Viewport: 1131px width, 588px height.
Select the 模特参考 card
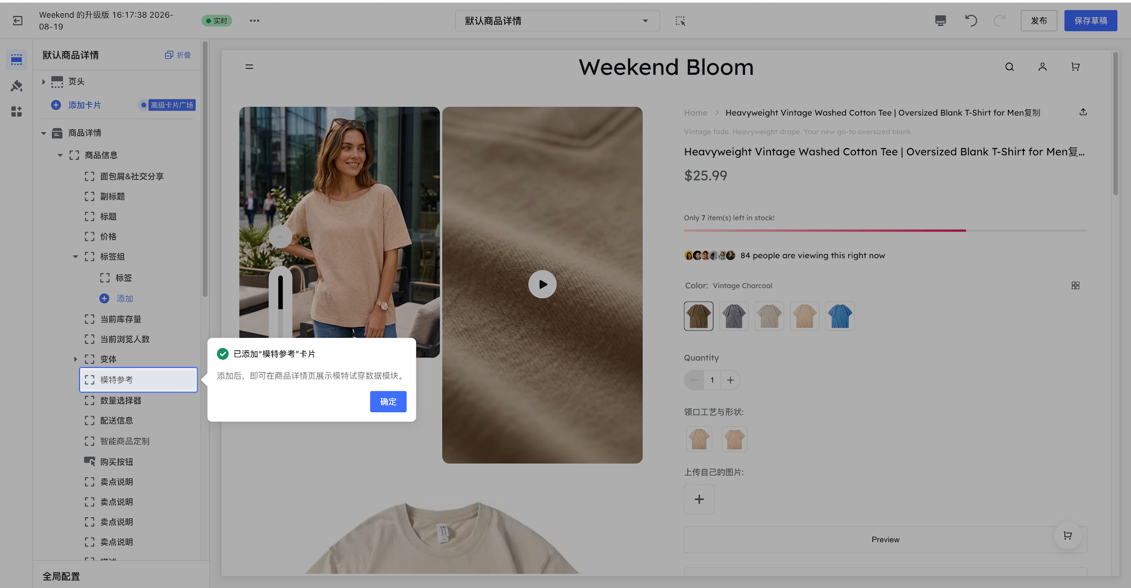point(139,380)
